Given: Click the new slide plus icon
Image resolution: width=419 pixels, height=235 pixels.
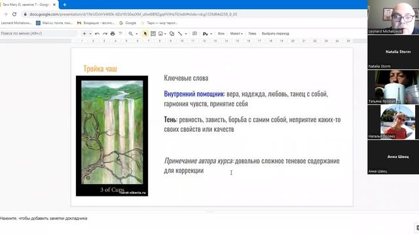Looking at the screenshot, I should [84, 33].
